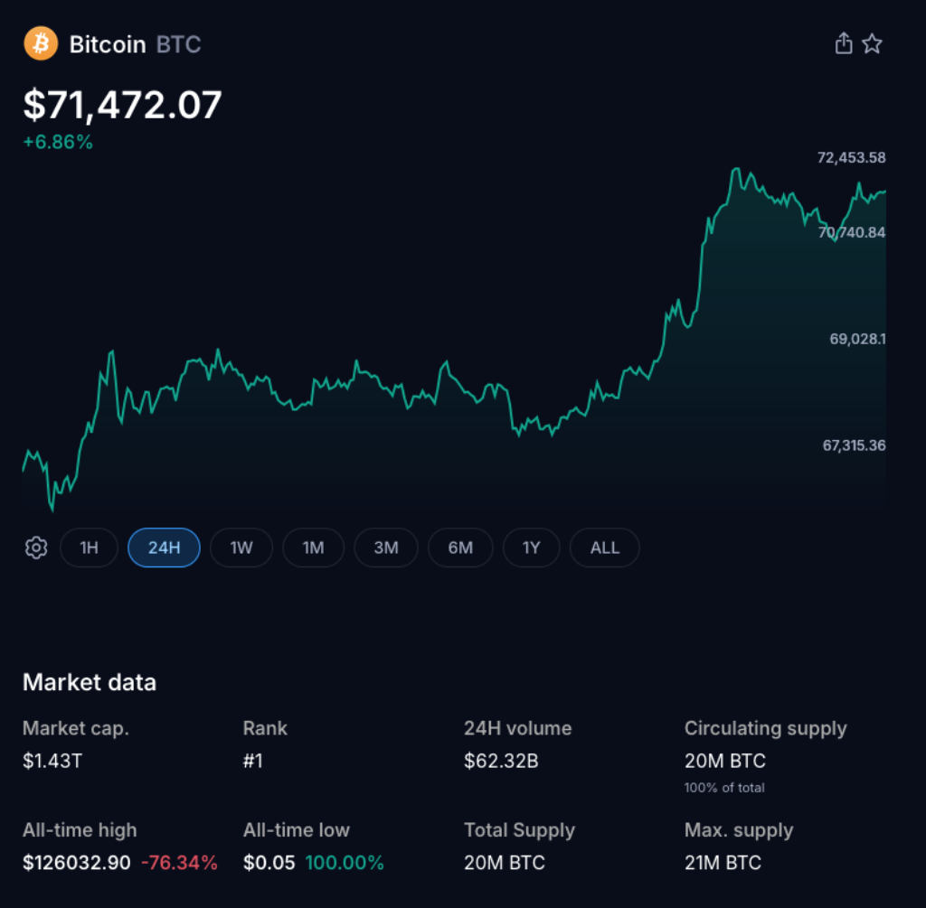Click the current price $71,472.07
Viewport: 926px width, 908px height.
(x=122, y=106)
